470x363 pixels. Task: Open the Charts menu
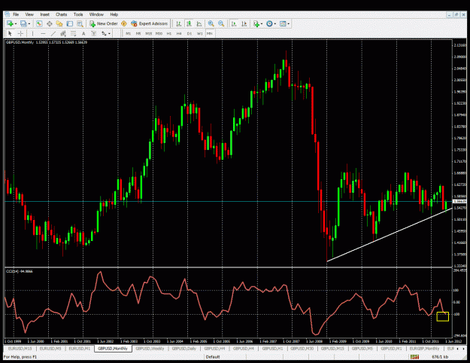pos(61,14)
